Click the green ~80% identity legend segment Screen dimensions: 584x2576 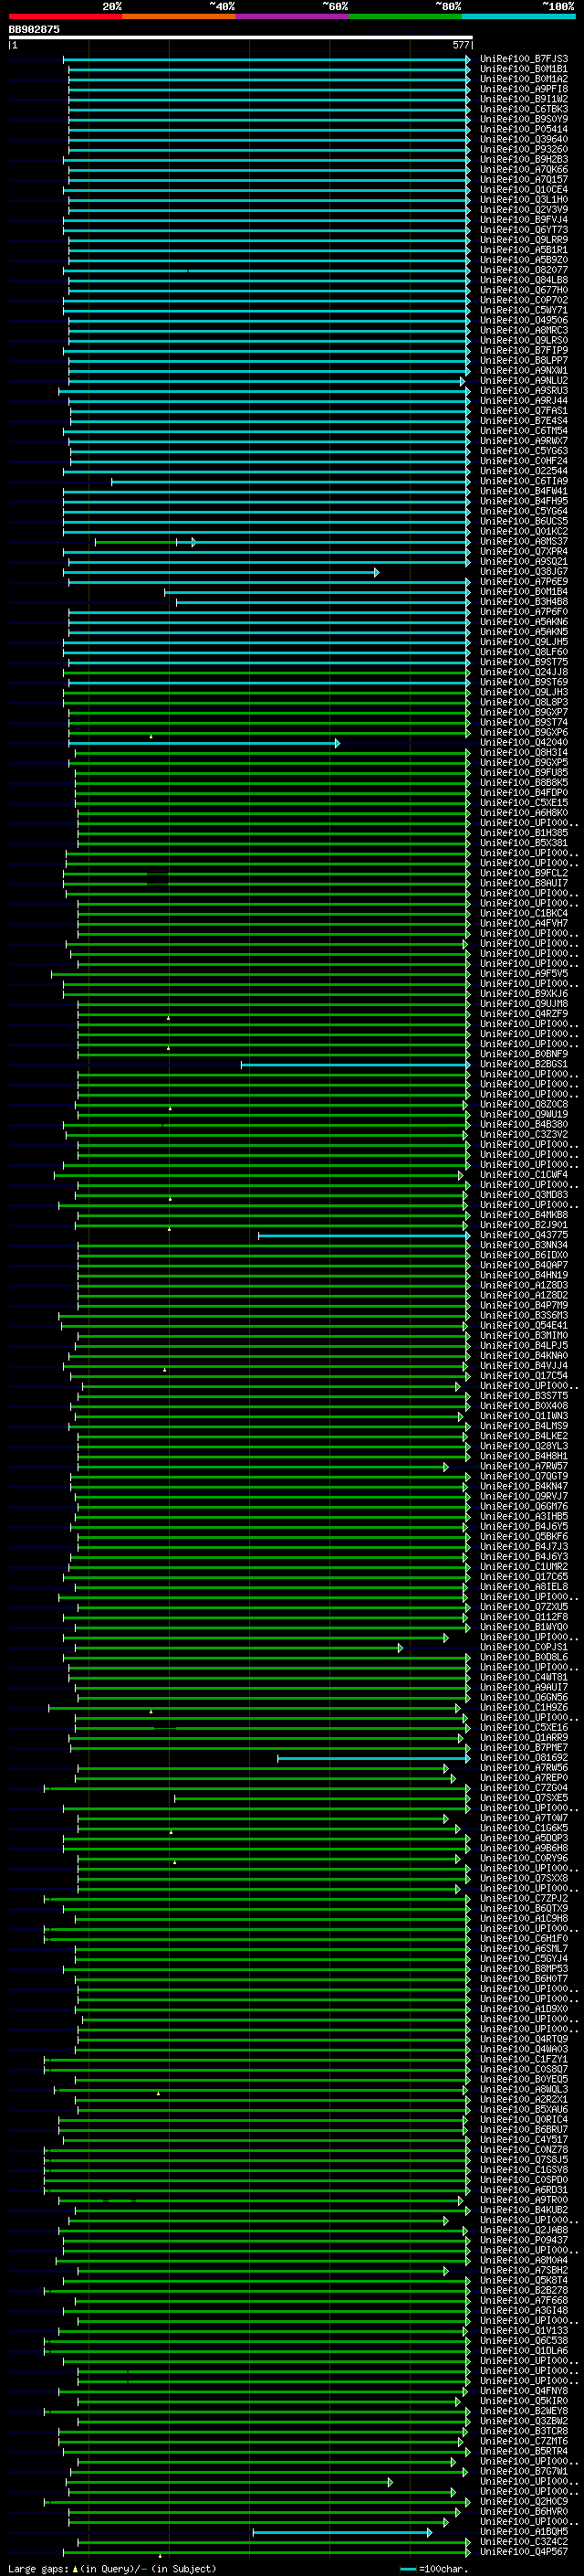pyautogui.click(x=405, y=16)
